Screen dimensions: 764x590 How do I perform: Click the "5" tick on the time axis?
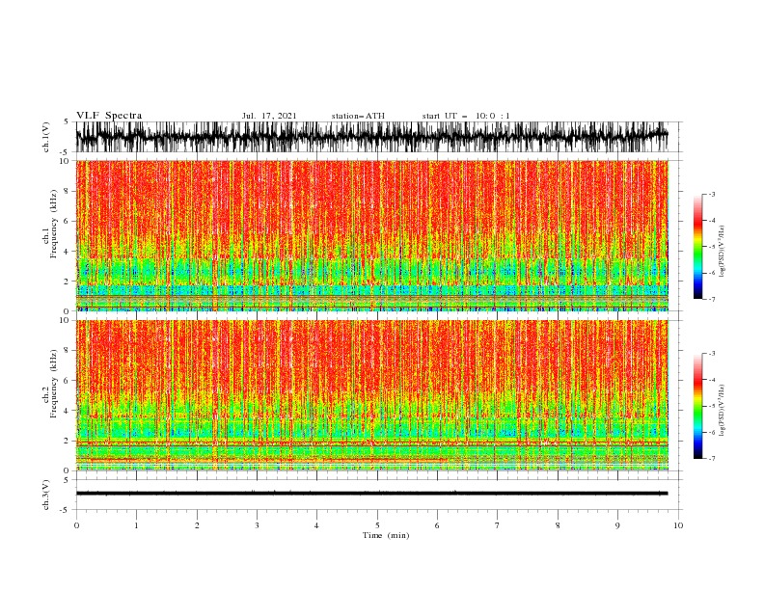(377, 525)
